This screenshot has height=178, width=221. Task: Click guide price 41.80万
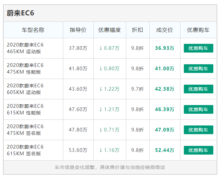coord(78,69)
